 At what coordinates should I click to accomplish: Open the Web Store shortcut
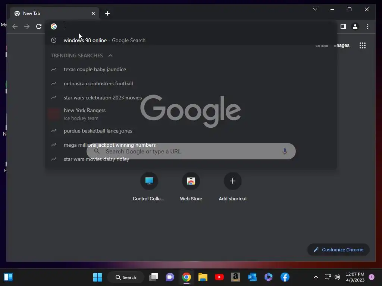click(x=191, y=187)
